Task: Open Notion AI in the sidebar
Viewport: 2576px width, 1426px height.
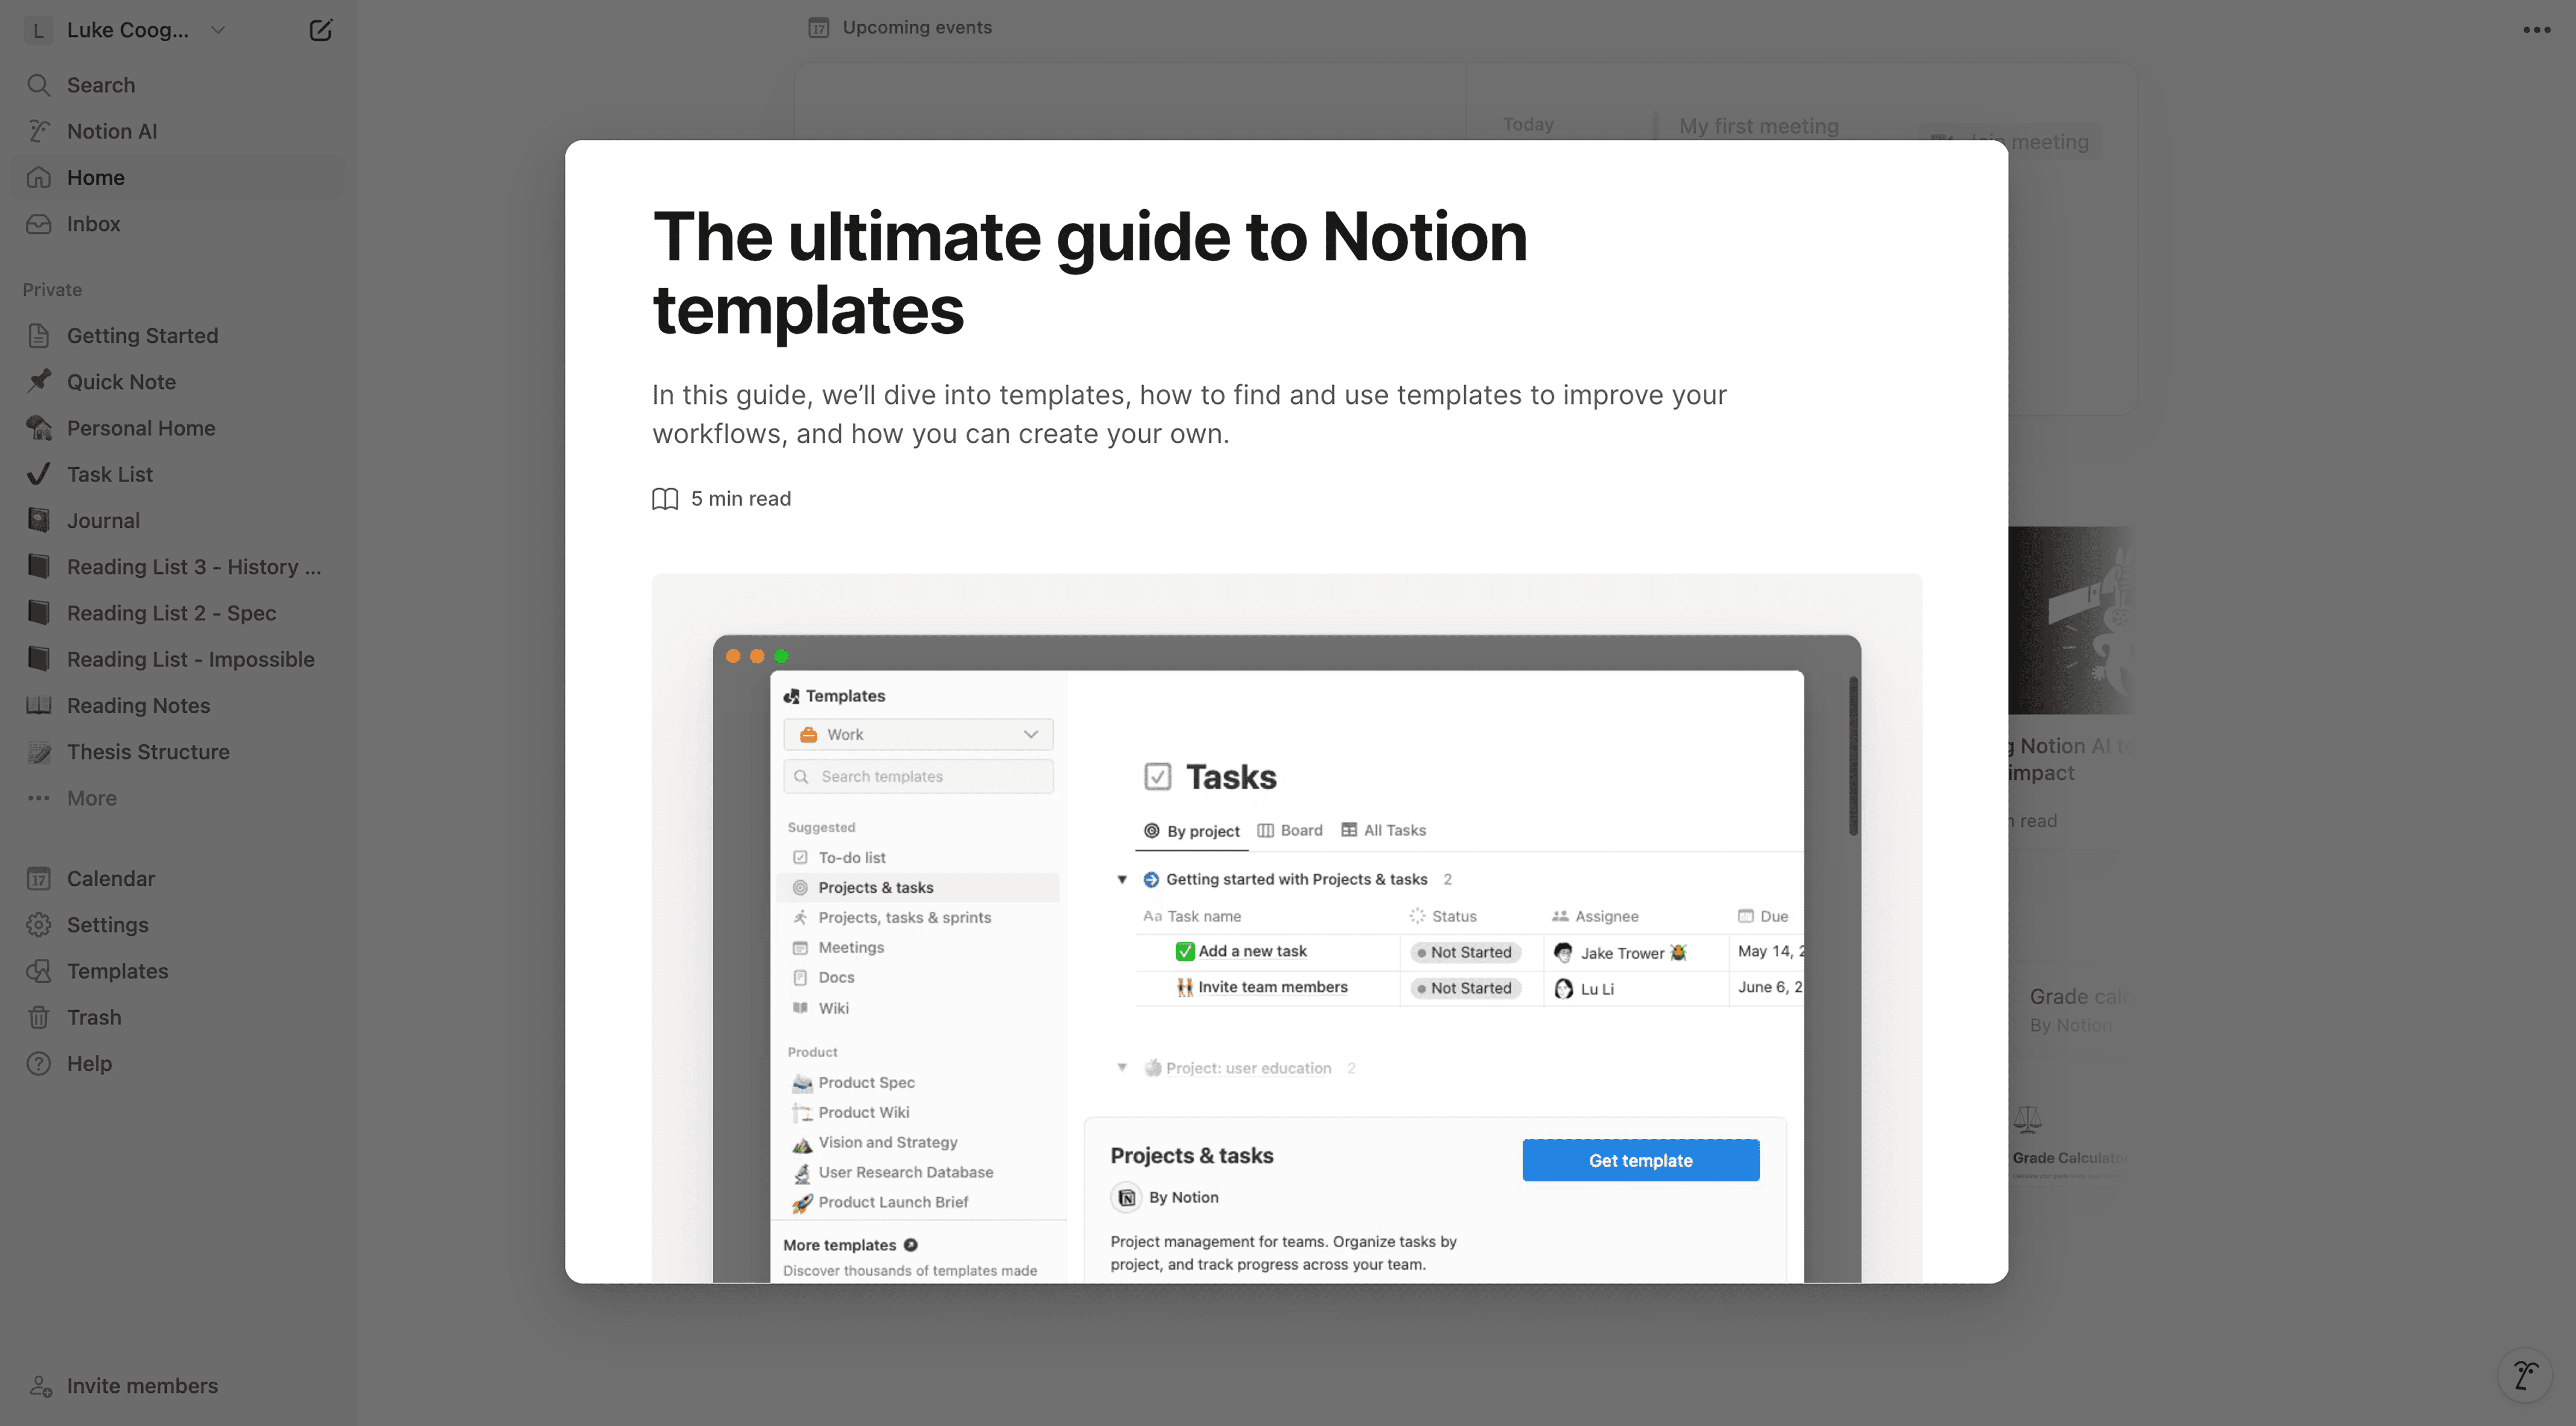Action: point(111,131)
